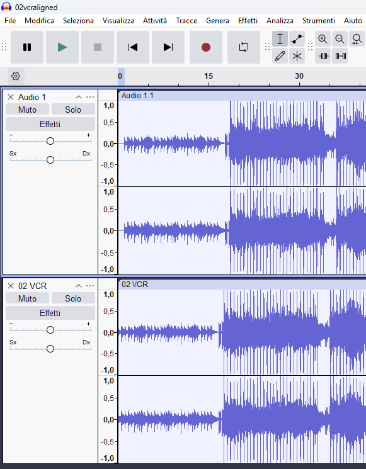Open the Tracce menu
Image resolution: width=366 pixels, height=469 pixels.
point(186,21)
